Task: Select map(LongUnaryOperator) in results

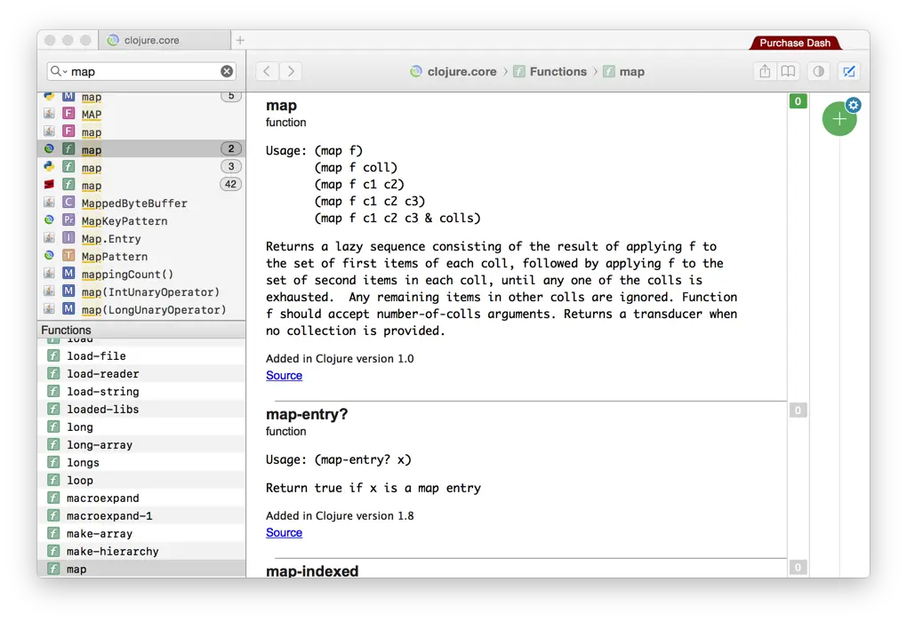Action: click(x=141, y=309)
